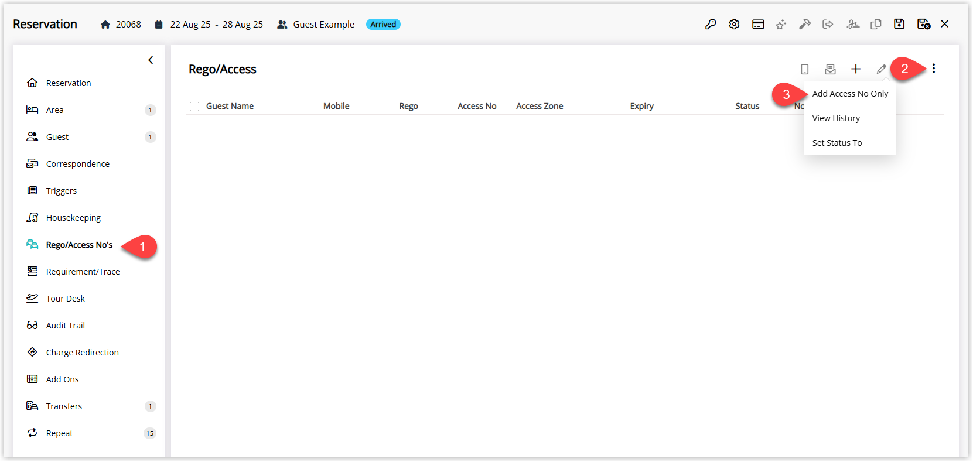Click the people icon next to Guest

tap(32, 136)
